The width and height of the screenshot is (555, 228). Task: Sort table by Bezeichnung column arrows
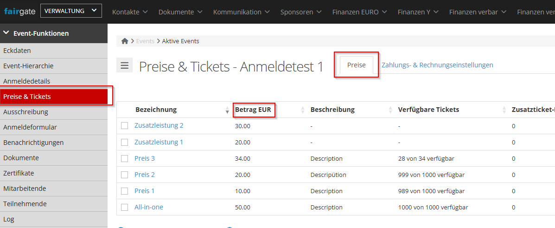pyautogui.click(x=227, y=110)
